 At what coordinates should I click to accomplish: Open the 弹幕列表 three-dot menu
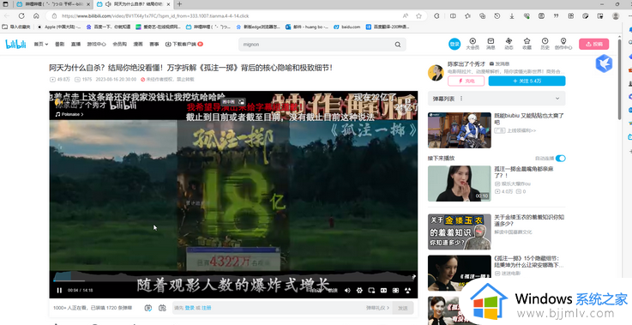click(461, 99)
